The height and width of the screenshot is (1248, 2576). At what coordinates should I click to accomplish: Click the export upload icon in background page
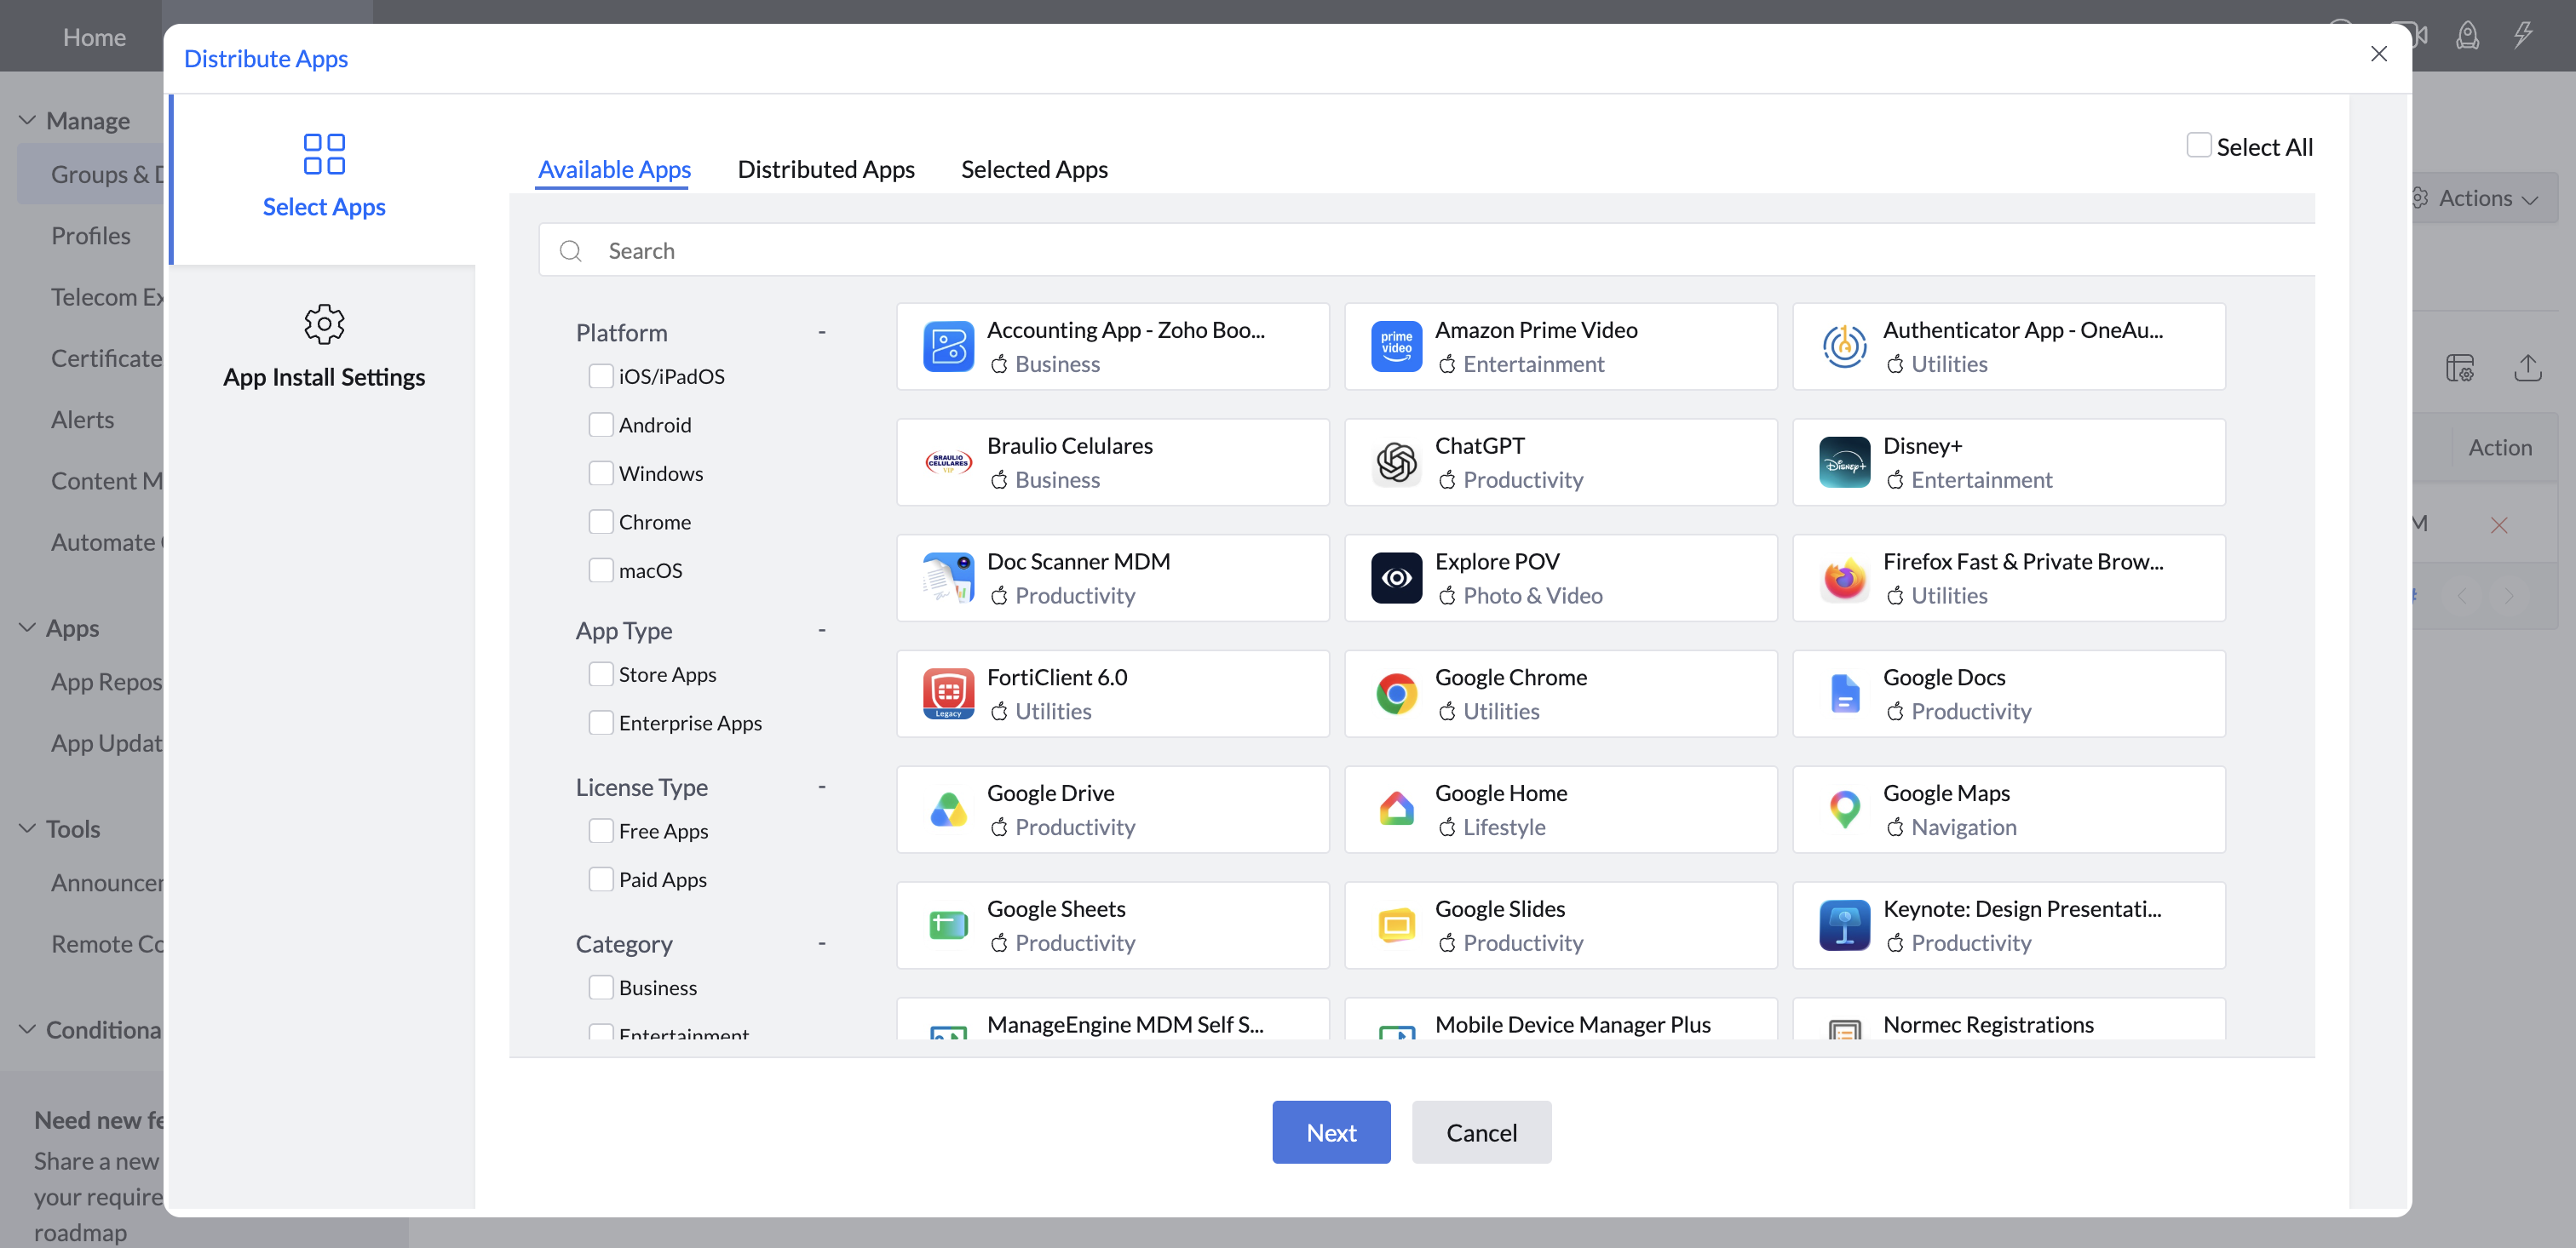(2527, 368)
